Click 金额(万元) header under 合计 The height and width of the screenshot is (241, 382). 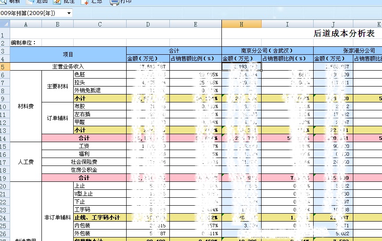[x=148, y=58]
